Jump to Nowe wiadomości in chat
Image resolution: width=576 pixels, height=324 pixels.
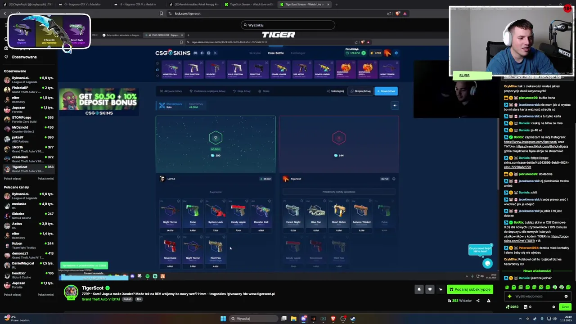click(x=537, y=271)
